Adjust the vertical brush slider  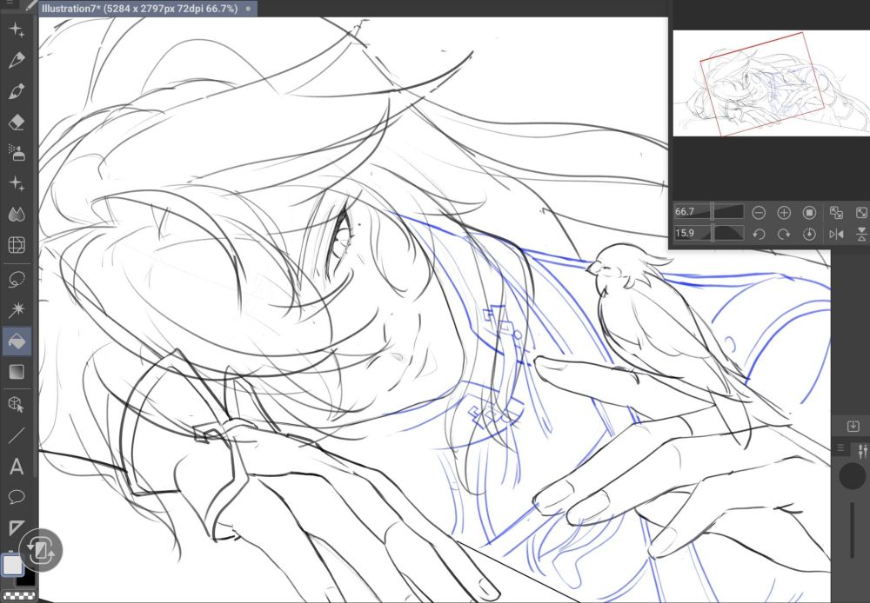coord(853,530)
